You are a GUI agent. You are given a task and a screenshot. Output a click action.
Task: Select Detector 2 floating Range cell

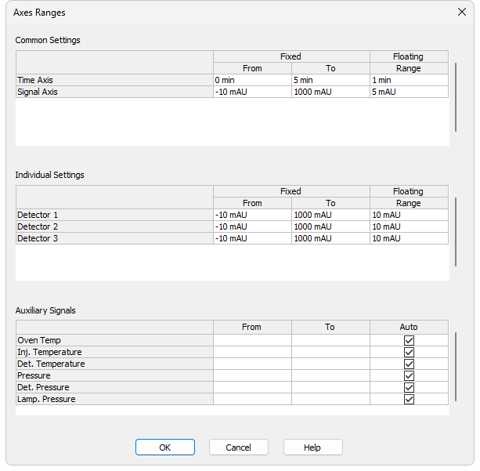coord(409,226)
